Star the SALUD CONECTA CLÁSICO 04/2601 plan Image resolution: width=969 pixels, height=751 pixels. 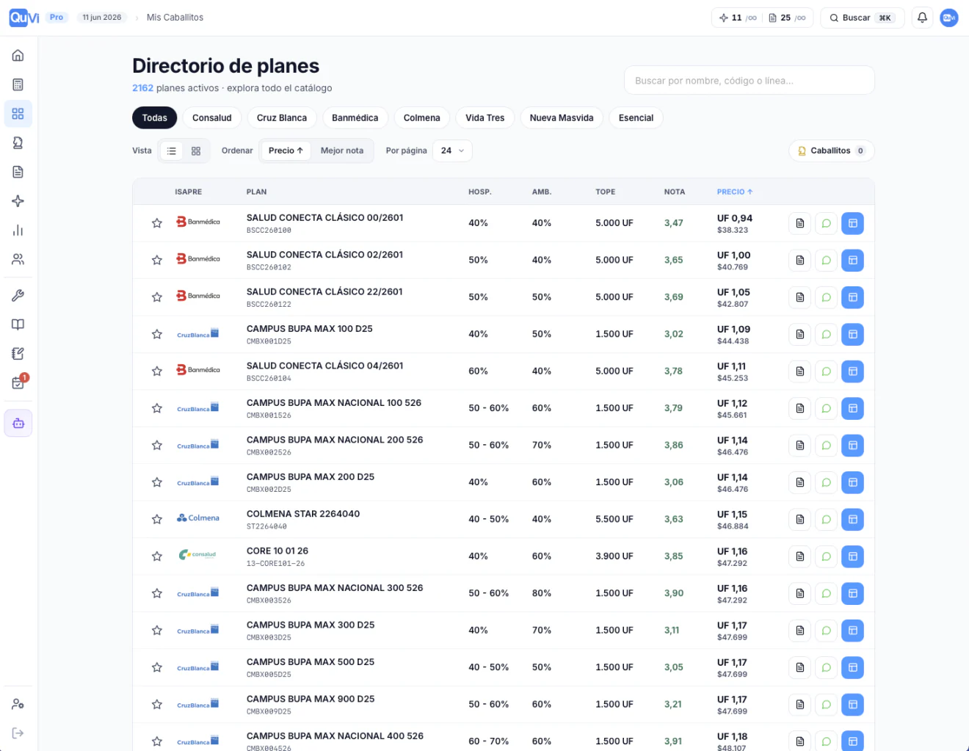click(x=156, y=371)
